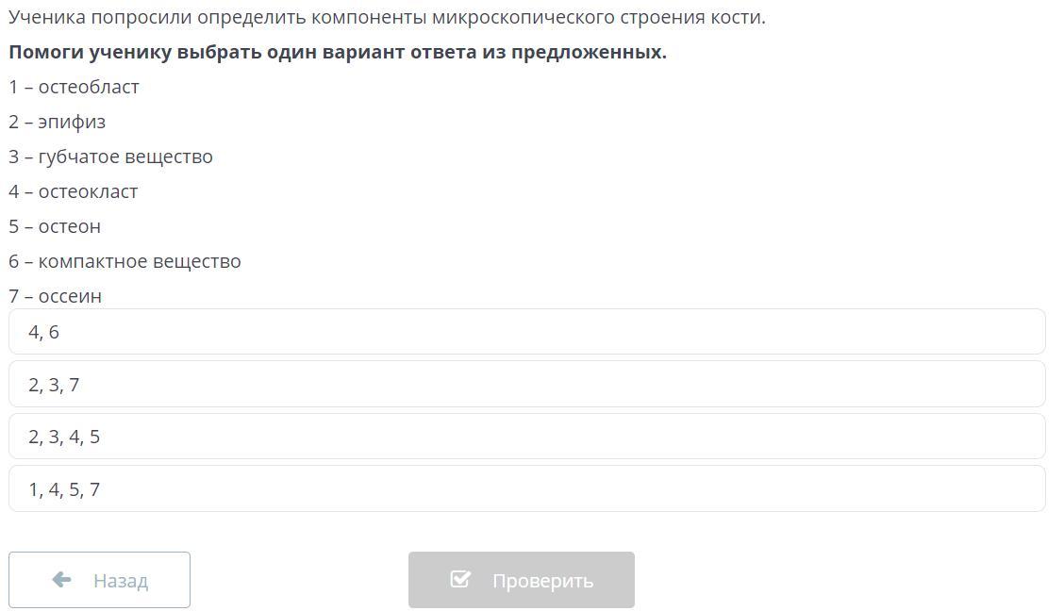Submit the answer with the Проверить label

(x=543, y=581)
